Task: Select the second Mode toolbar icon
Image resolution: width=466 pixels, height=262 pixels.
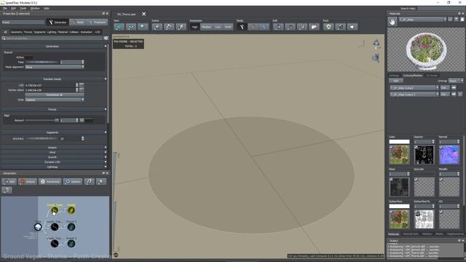Action: (x=253, y=27)
